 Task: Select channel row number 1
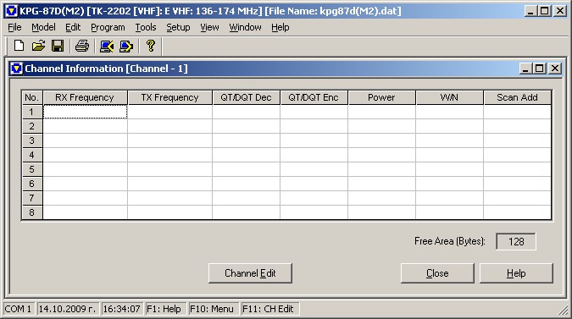point(32,112)
